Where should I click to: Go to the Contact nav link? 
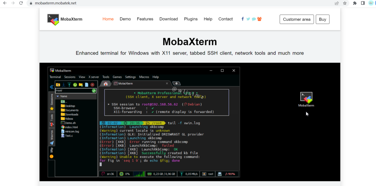(225, 19)
